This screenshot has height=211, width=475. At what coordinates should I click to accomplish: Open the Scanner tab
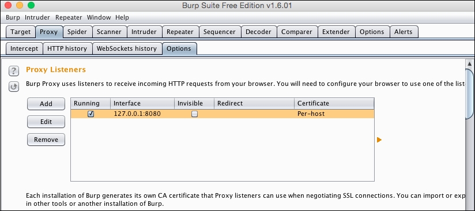109,32
